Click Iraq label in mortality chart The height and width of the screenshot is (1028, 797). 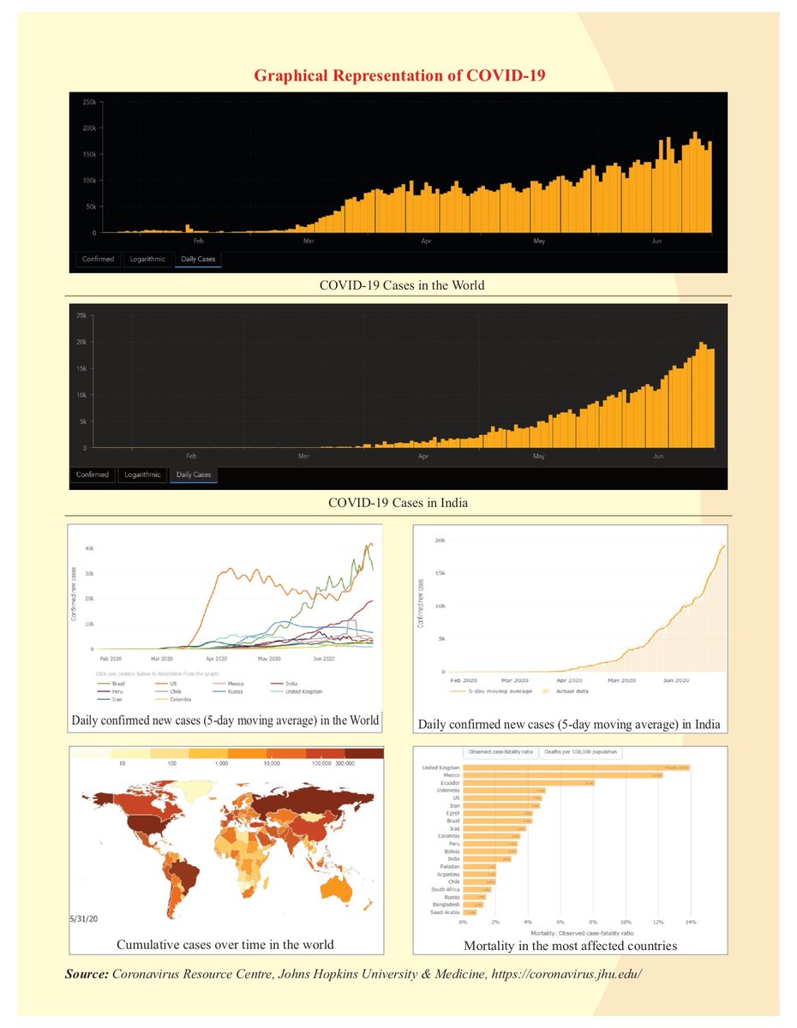(x=454, y=828)
